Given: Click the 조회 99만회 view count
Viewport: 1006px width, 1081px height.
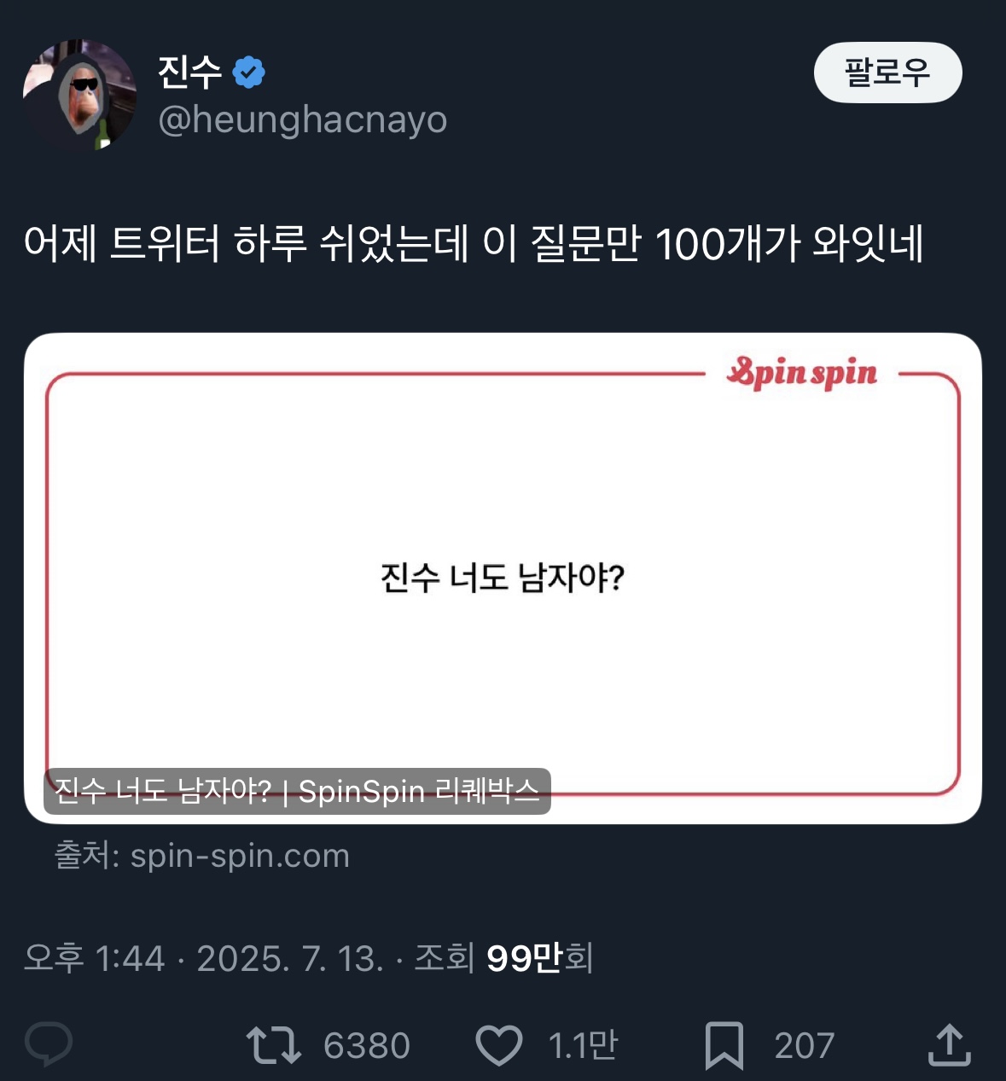Looking at the screenshot, I should pos(504,958).
